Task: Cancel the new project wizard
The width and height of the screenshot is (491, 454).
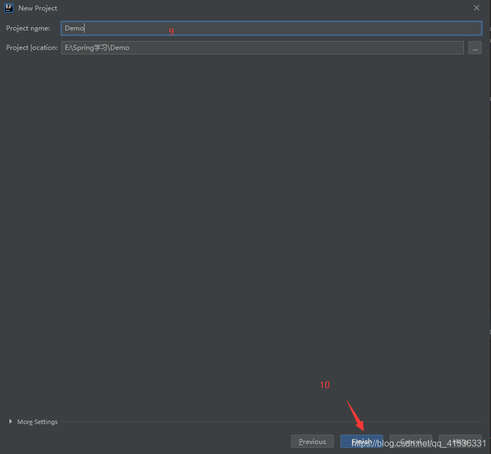Action: coord(411,441)
